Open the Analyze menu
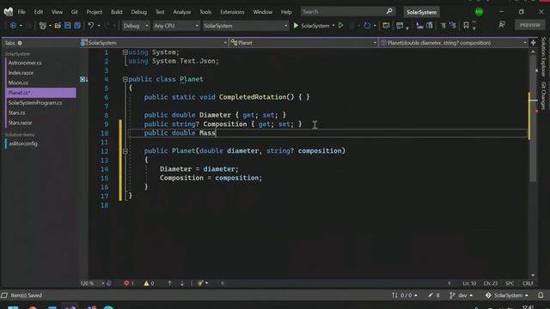 pos(181,12)
